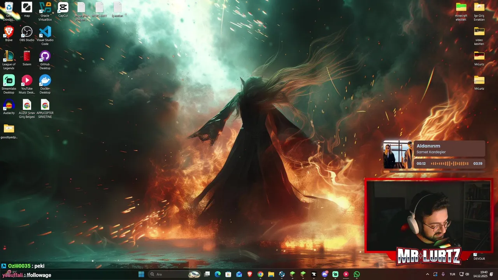Open the MERCHANT text file on desktop
Image resolution: width=498 pixels, height=280 pixels.
(99, 10)
